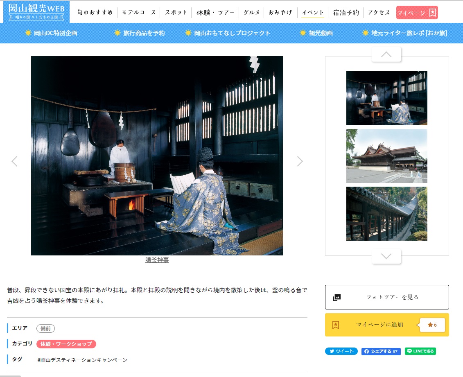Click the マイページに追加 button
Image resolution: width=463 pixels, height=377 pixels.
click(x=387, y=325)
